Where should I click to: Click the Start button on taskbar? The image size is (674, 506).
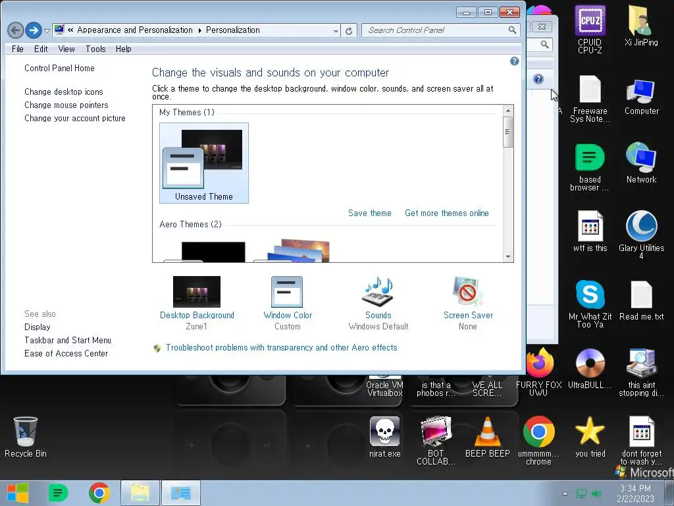[18, 493]
